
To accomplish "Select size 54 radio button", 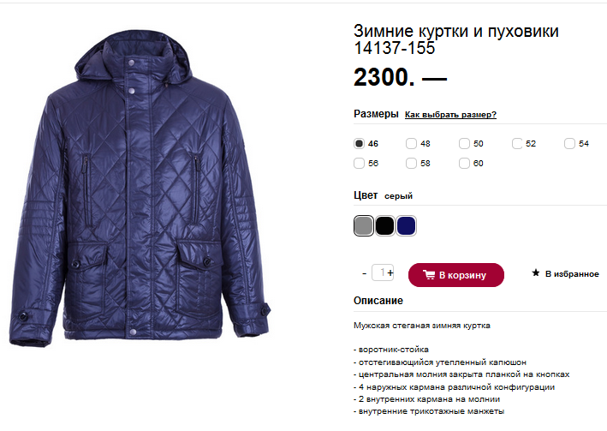I will click(569, 143).
